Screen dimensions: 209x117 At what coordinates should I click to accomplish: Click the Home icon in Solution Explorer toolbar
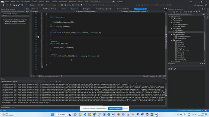click(174, 12)
